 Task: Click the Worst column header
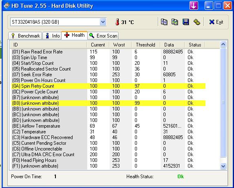click(120, 45)
